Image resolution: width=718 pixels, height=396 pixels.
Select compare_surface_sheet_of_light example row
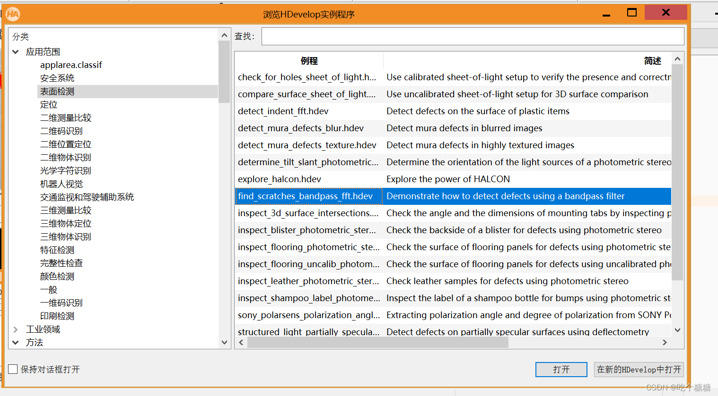pos(453,94)
